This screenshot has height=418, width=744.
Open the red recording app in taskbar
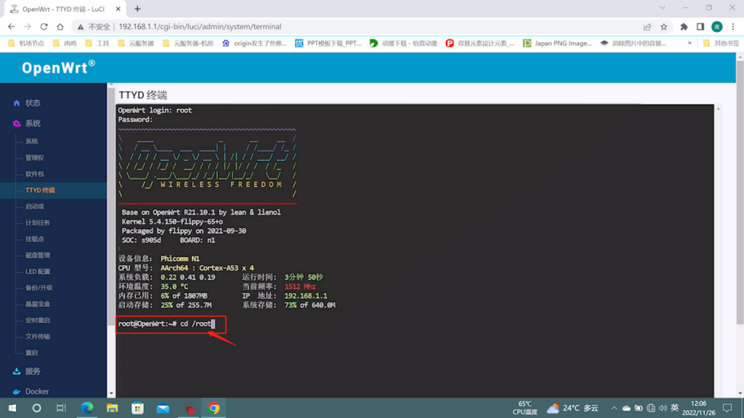tap(190, 409)
